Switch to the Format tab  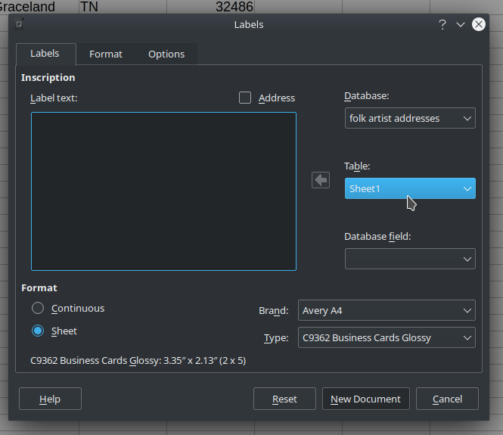point(106,54)
